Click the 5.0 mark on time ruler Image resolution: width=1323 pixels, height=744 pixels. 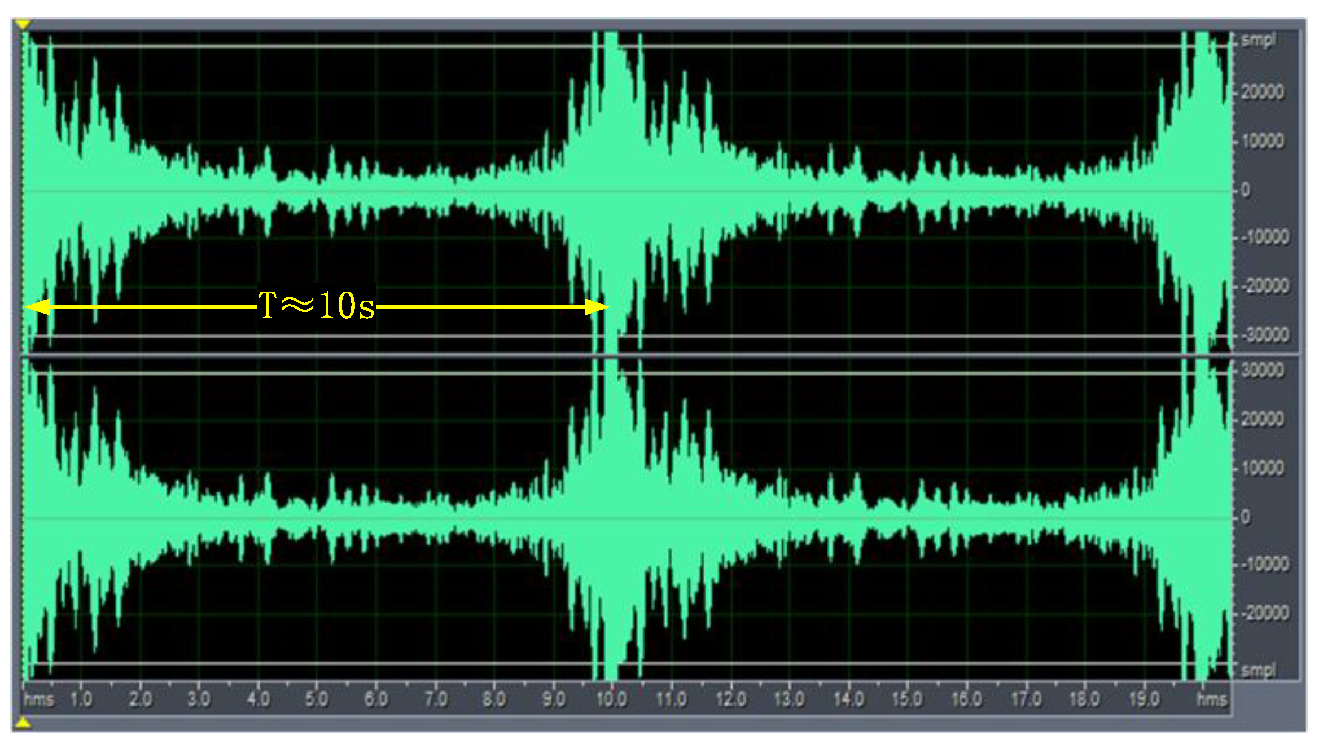pyautogui.click(x=316, y=699)
